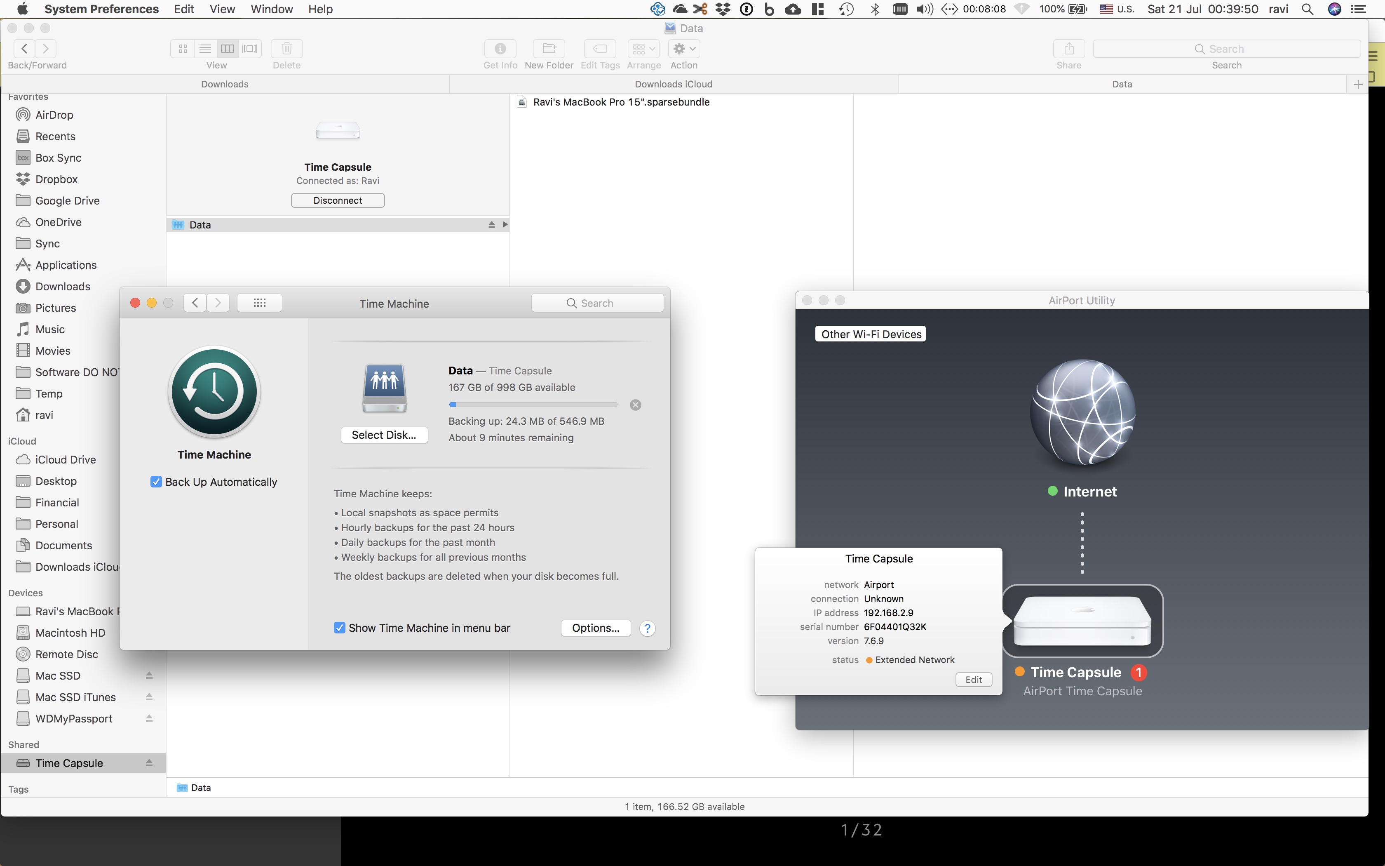Open the Time Machine menu bar icon
Viewport: 1385px width, 866px height.
point(846,9)
